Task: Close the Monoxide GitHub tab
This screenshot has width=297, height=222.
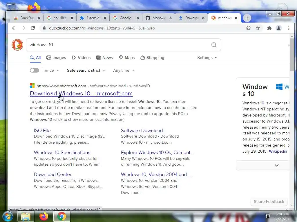Action: tap(171, 18)
